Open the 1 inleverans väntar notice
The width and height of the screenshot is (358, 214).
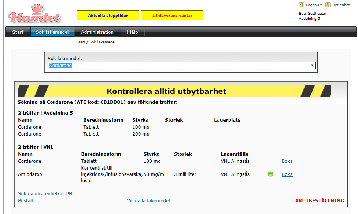172,15
